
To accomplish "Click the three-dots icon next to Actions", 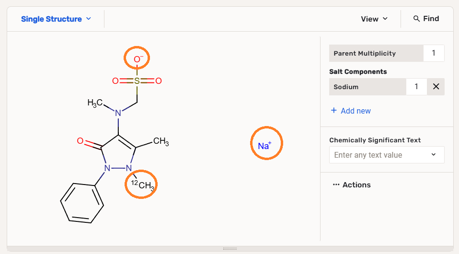I will click(x=336, y=185).
